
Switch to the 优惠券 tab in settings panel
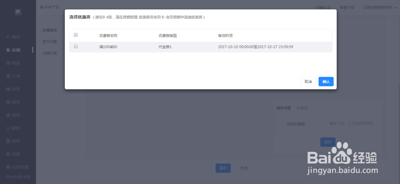(302, 108)
